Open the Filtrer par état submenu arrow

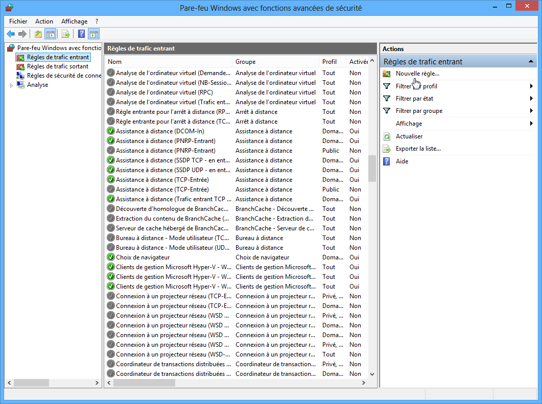click(531, 99)
